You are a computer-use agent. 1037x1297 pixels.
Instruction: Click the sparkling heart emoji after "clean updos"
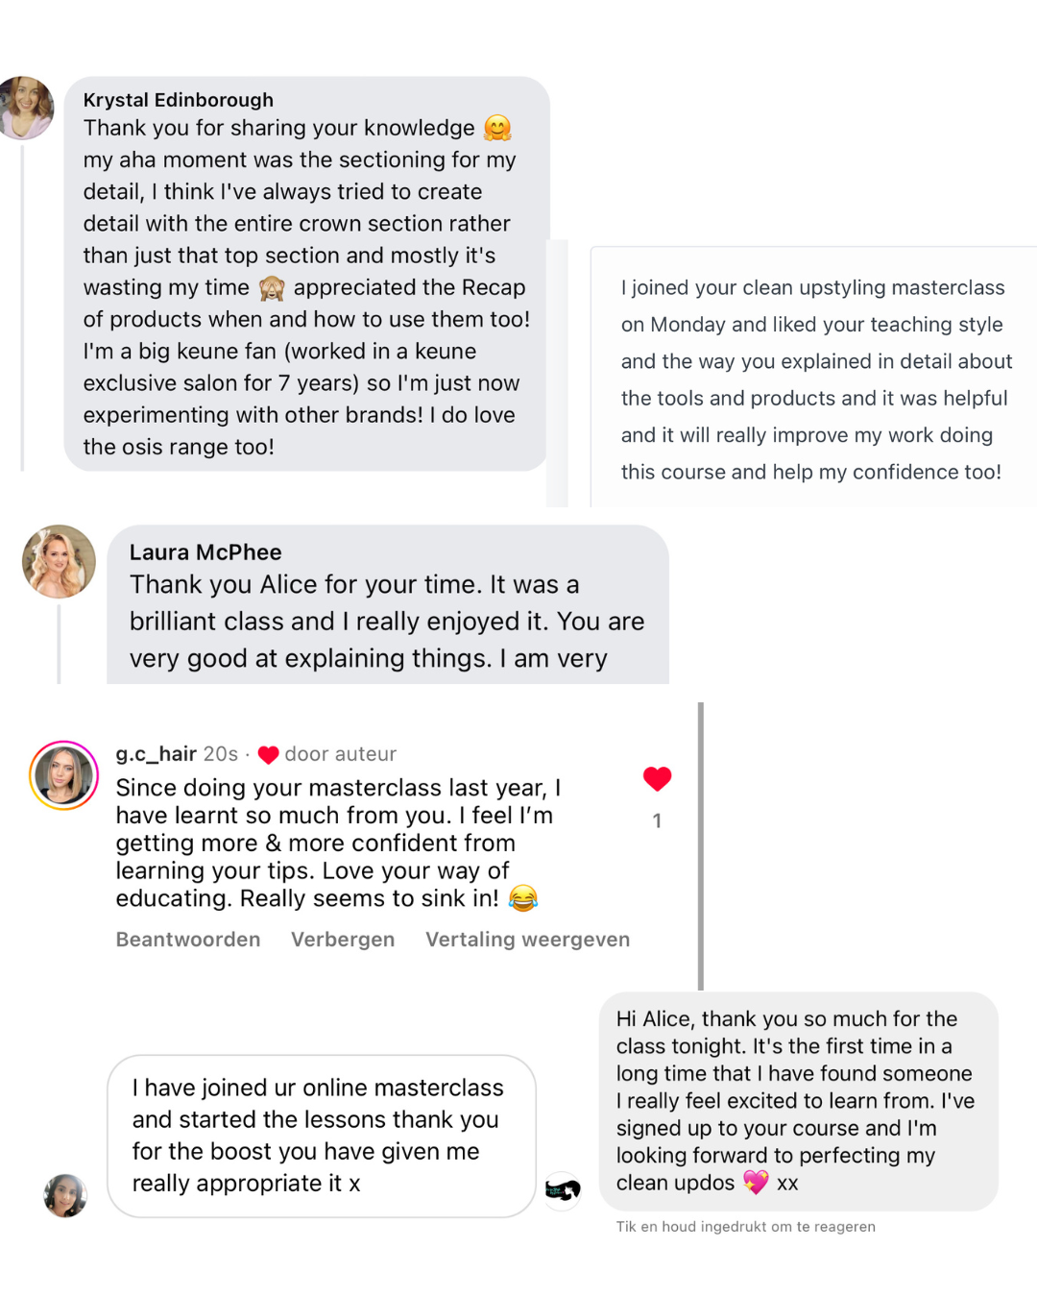(x=756, y=1183)
